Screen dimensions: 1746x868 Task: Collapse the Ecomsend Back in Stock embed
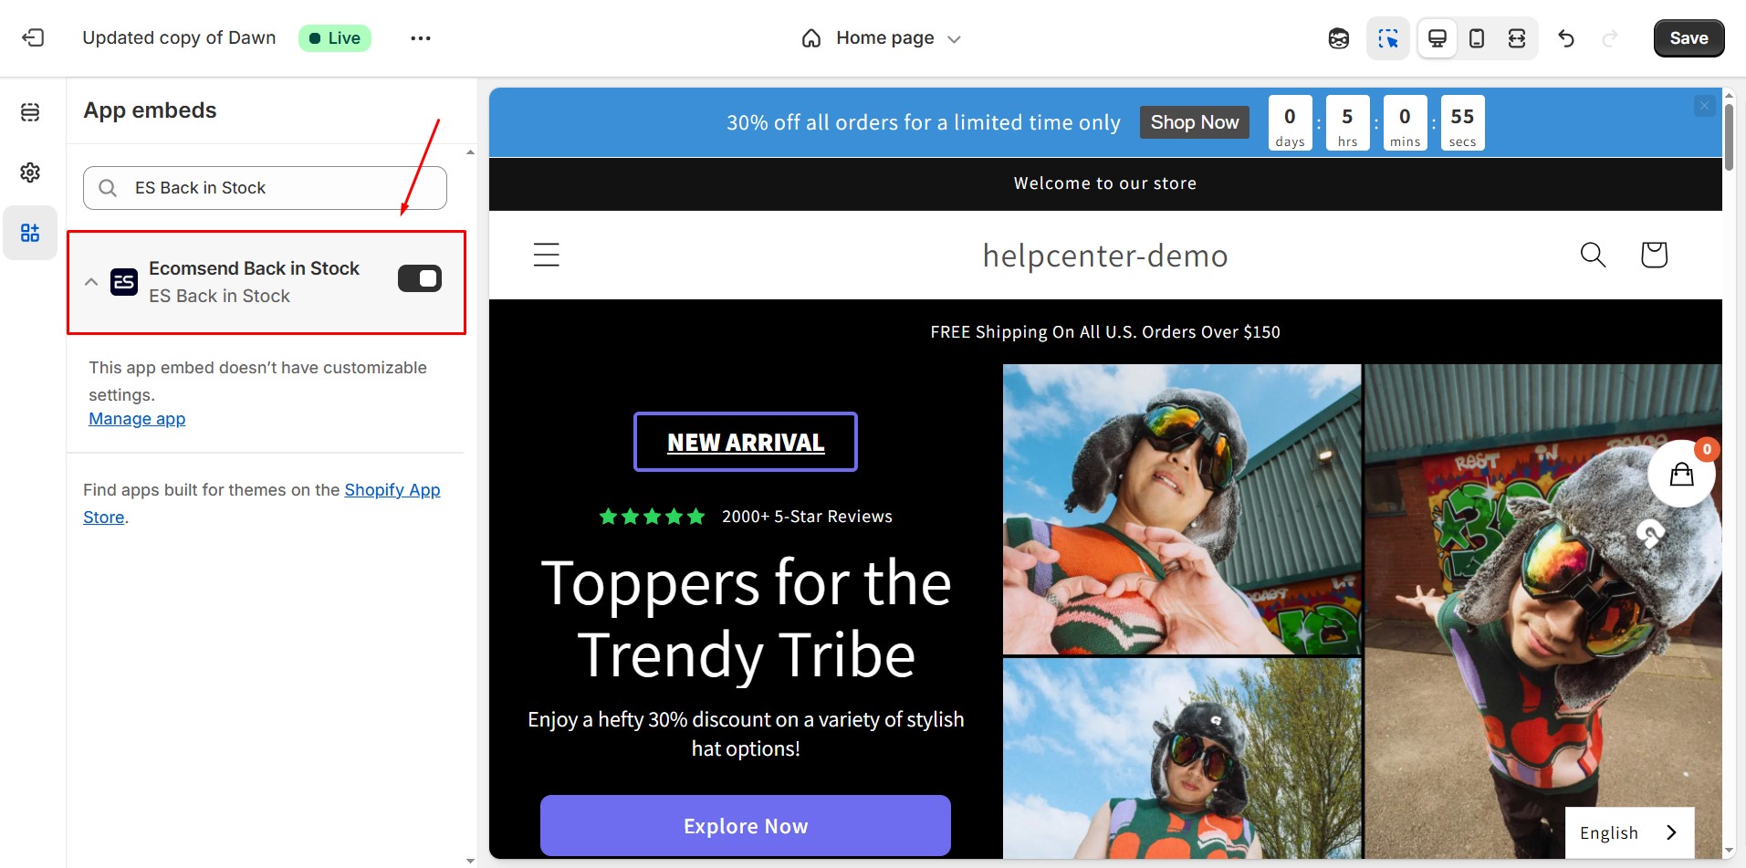(x=91, y=282)
